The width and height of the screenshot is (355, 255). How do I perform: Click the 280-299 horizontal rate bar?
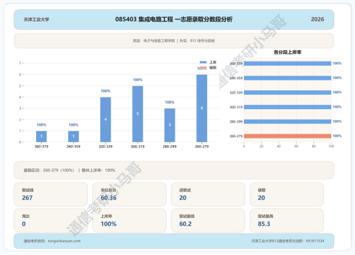288,121
